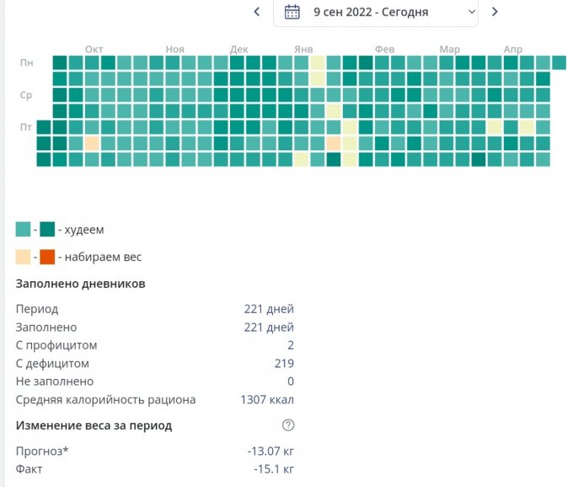Click the bright orange legend swatch
The height and width of the screenshot is (487, 573).
(47, 257)
